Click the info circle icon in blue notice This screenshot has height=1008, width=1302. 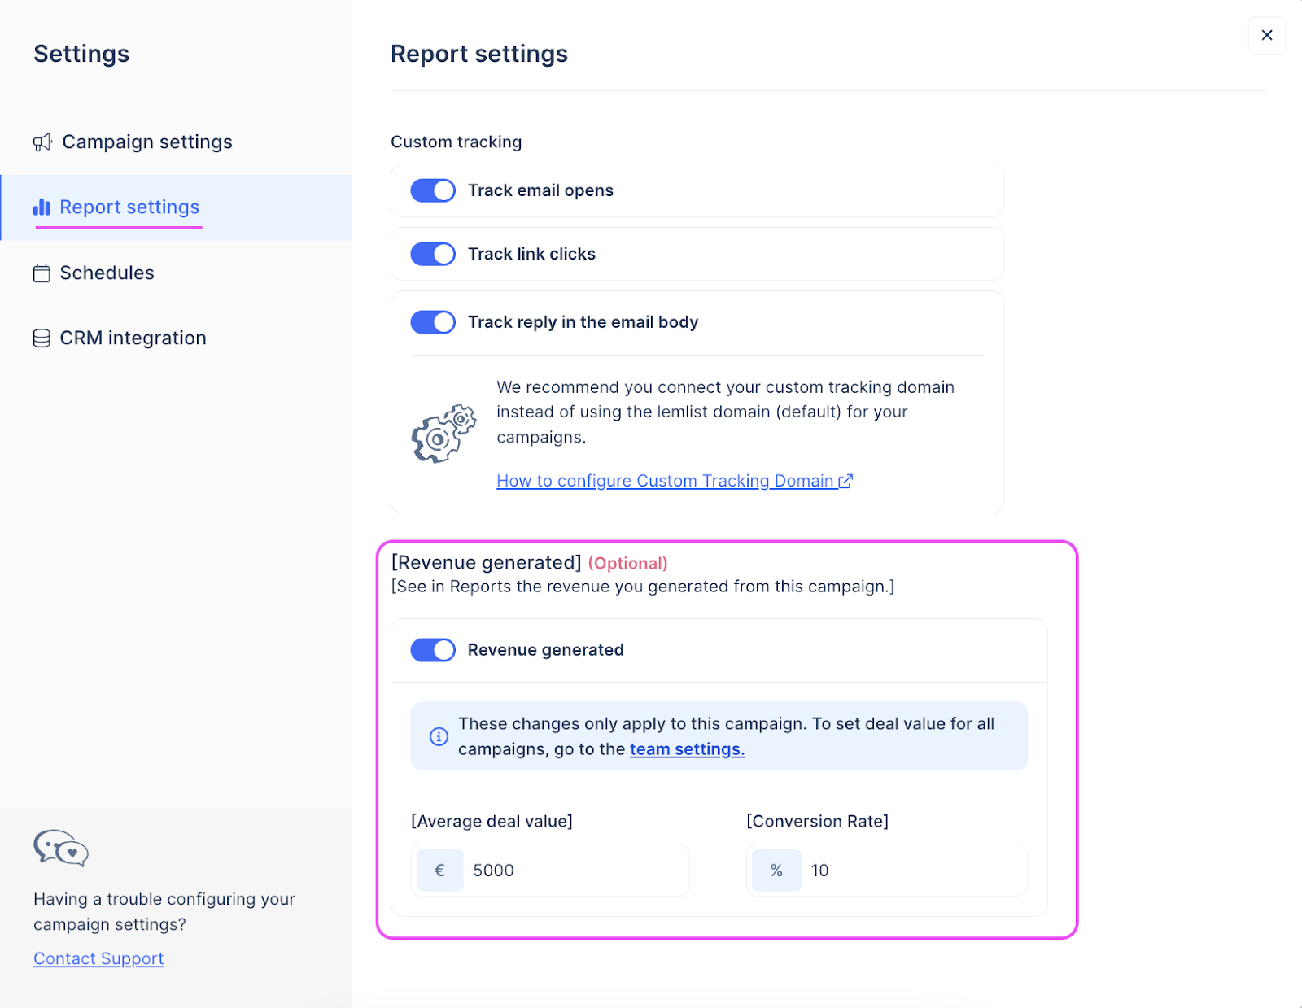pos(439,736)
